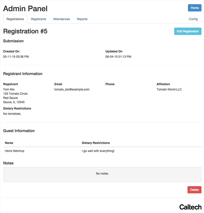Click the Edit Registration button

click(188, 31)
